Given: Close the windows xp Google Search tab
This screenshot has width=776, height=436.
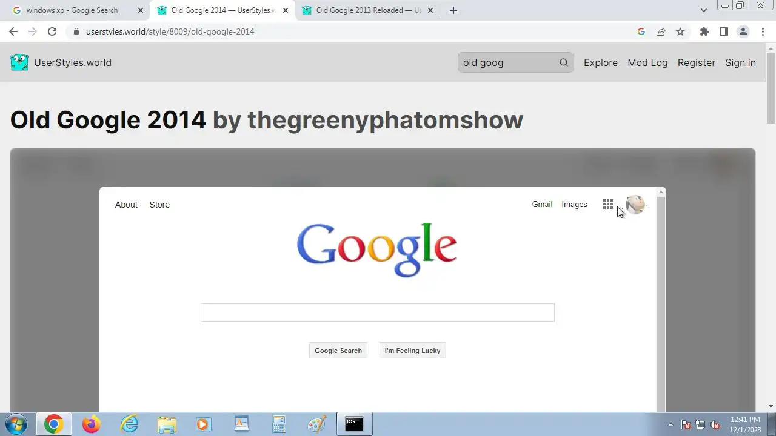Looking at the screenshot, I should tap(141, 10).
